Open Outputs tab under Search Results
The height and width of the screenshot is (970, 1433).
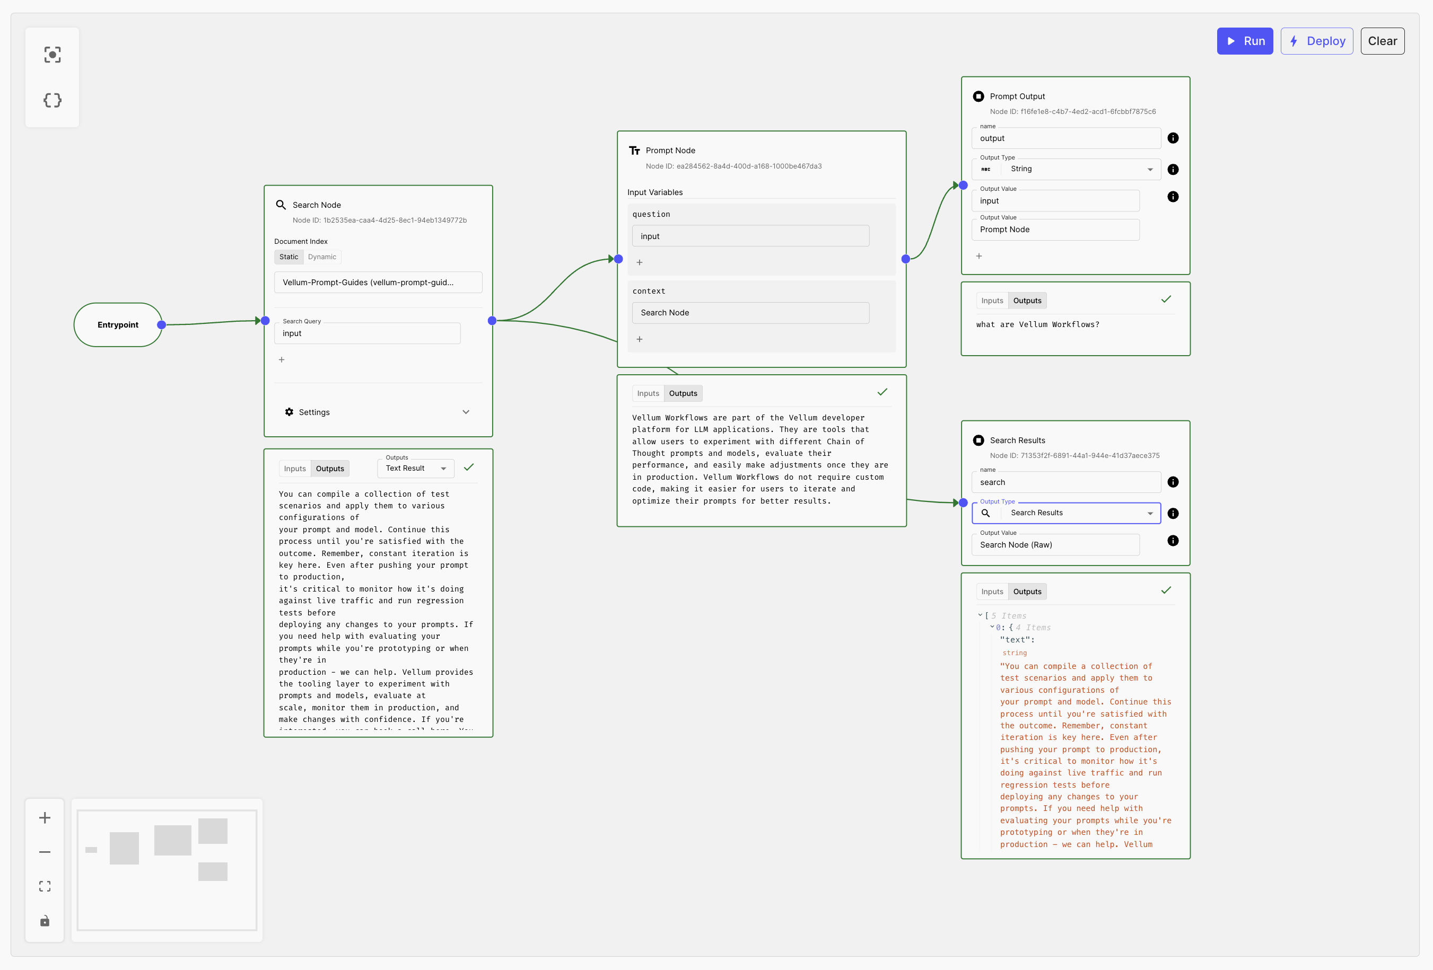coord(1027,592)
